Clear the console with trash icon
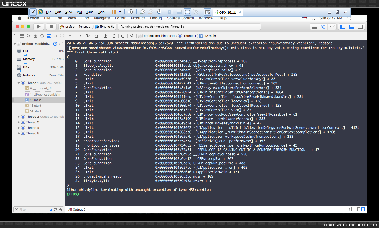This screenshot has width=379, height=228. 351,209
